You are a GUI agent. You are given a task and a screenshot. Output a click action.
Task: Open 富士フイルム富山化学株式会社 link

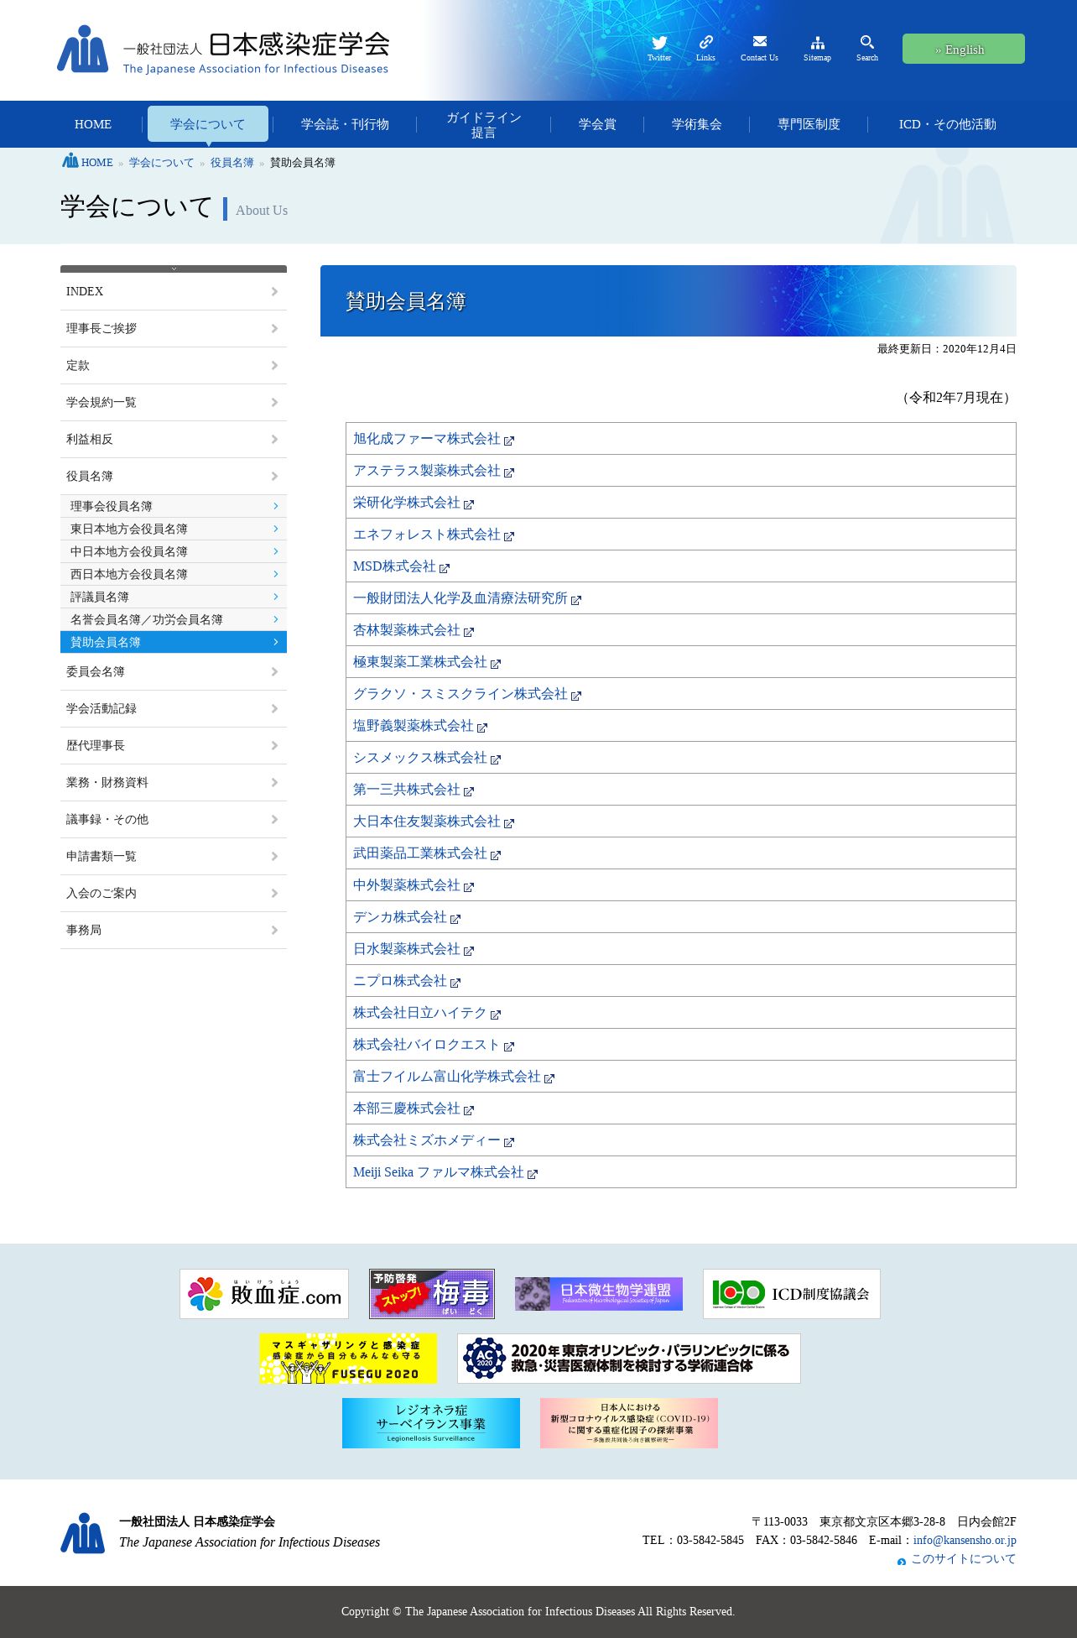point(447,1077)
